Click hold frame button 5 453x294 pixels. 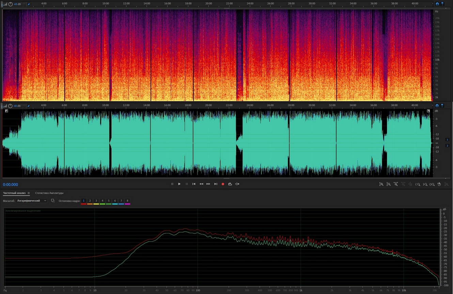(x=109, y=201)
